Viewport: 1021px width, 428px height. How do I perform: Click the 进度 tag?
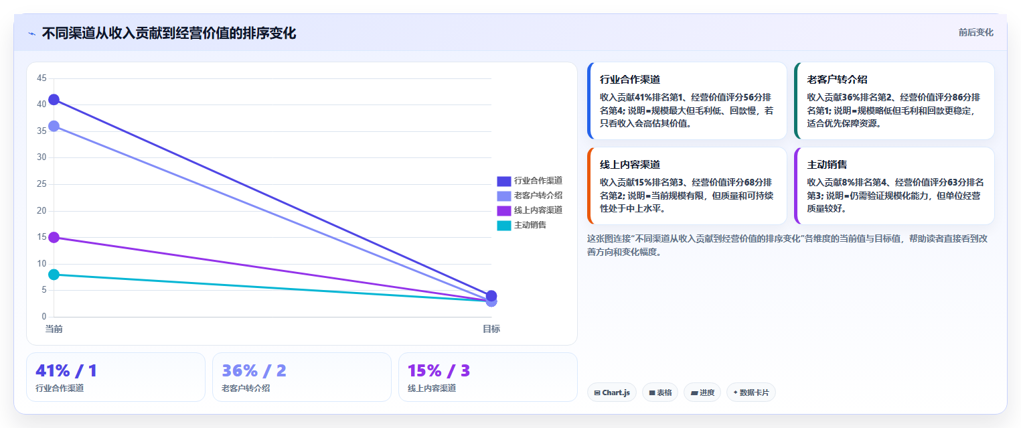point(703,393)
